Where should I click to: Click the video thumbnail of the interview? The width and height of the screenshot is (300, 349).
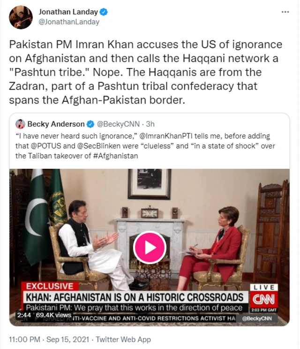(150, 247)
